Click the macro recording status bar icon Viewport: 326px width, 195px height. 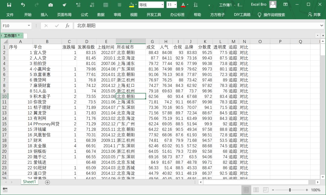[x=5, y=190]
